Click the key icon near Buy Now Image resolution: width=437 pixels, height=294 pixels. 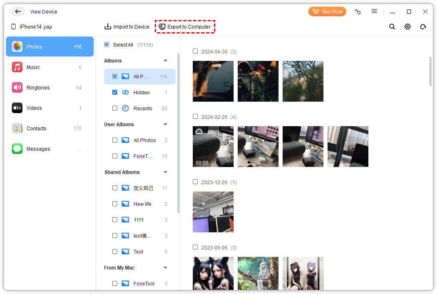point(358,12)
